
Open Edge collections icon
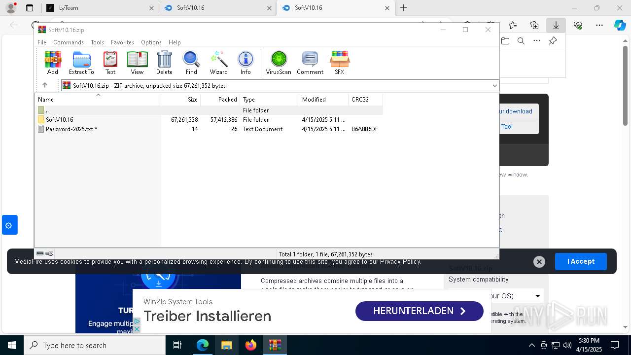point(534,25)
